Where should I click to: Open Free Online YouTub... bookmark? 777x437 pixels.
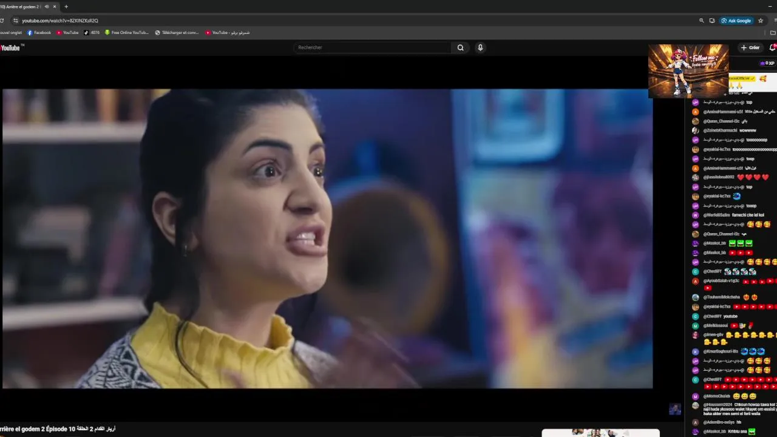point(126,33)
